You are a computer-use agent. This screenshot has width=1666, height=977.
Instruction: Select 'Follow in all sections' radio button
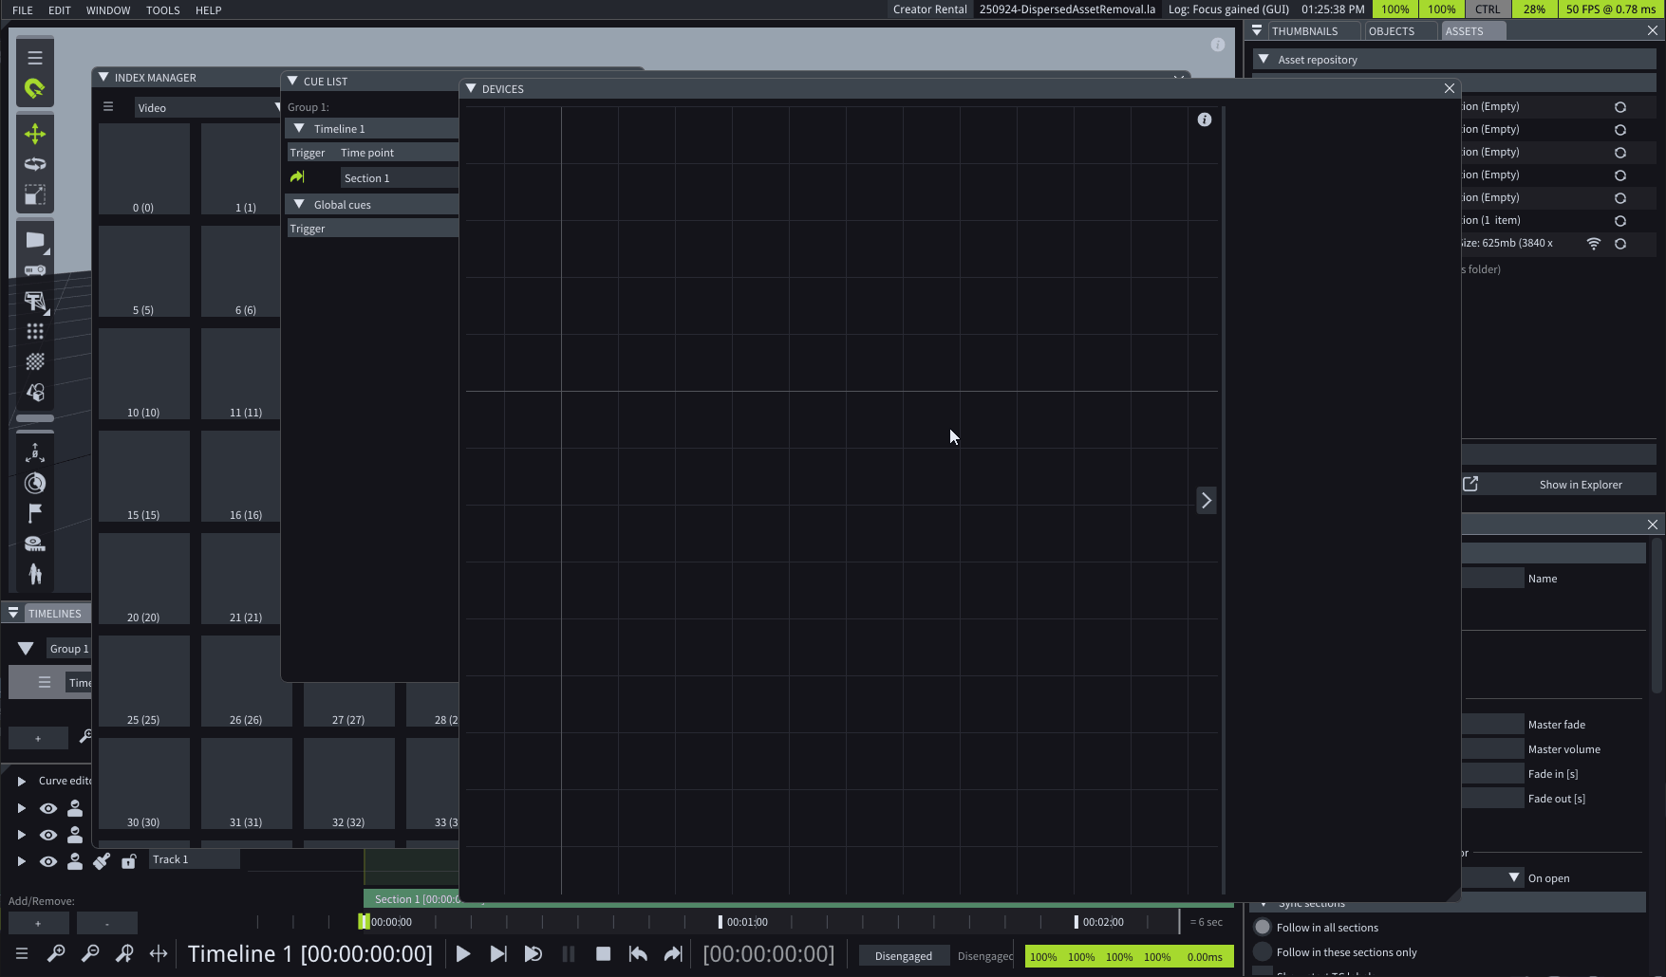point(1263,928)
